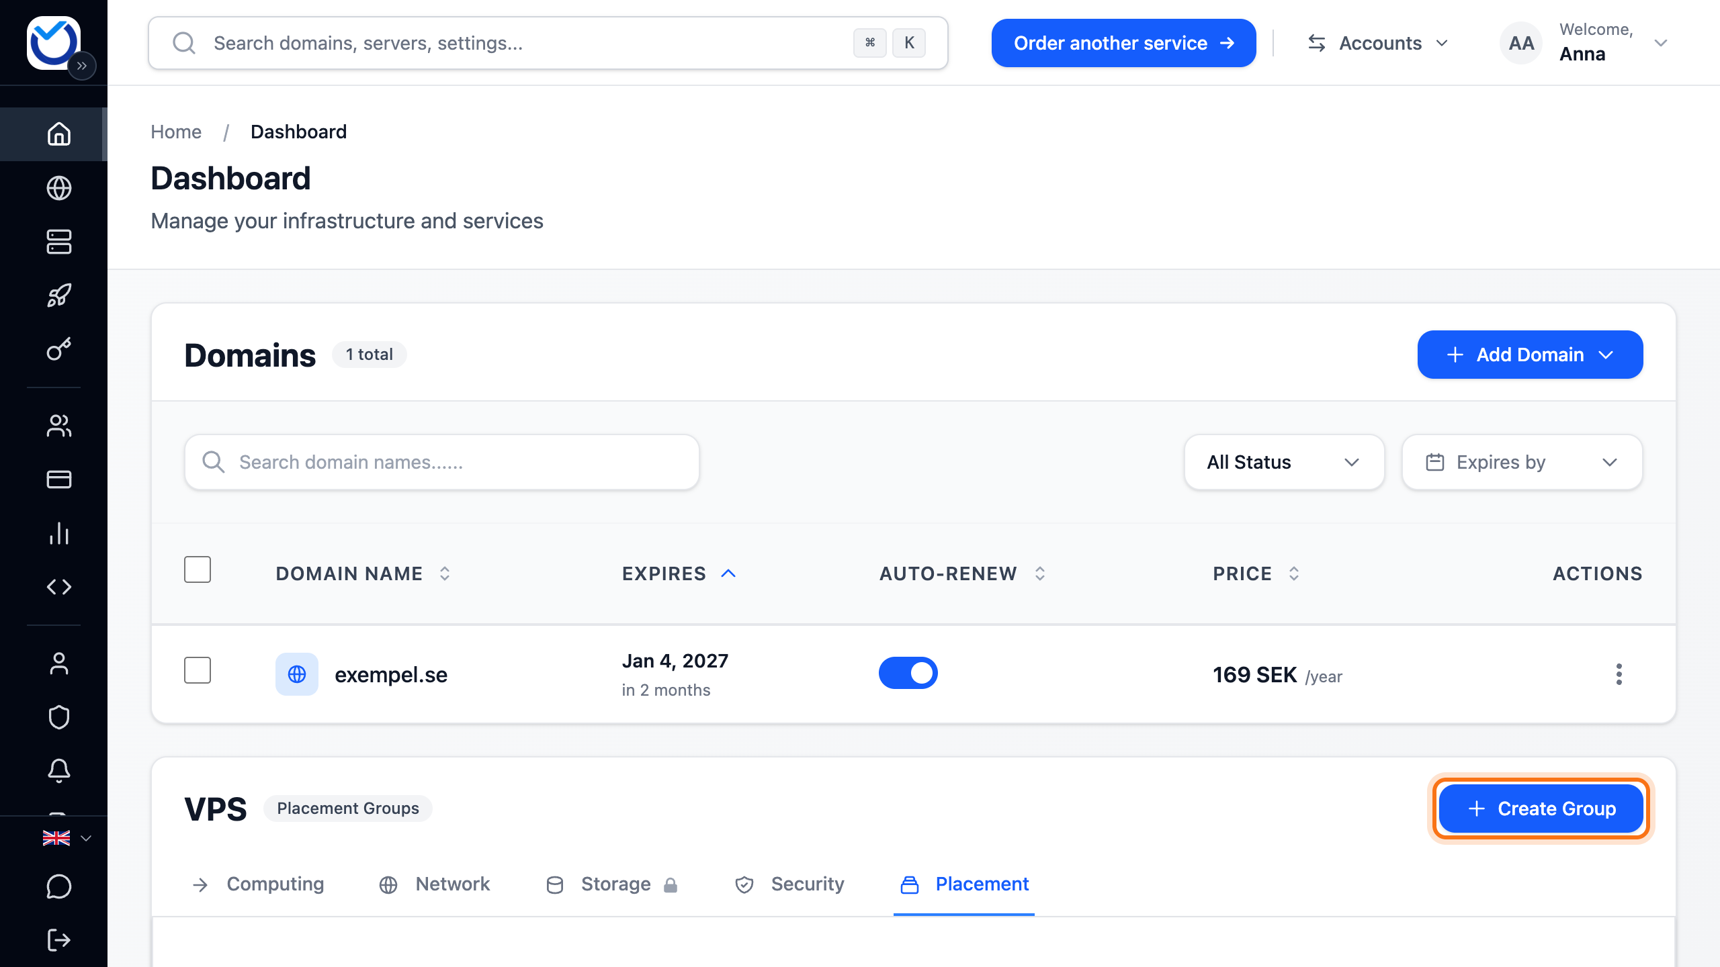Sort by Price column header

[x=1256, y=573]
